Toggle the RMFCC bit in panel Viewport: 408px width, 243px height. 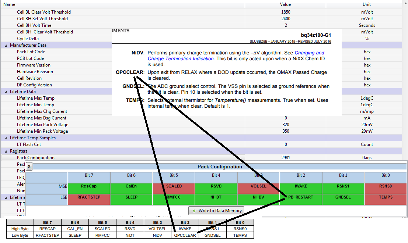pos(174,199)
